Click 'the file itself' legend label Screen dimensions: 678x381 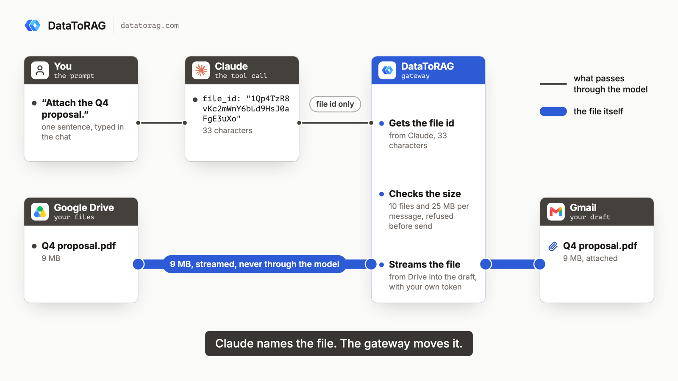[x=598, y=111]
